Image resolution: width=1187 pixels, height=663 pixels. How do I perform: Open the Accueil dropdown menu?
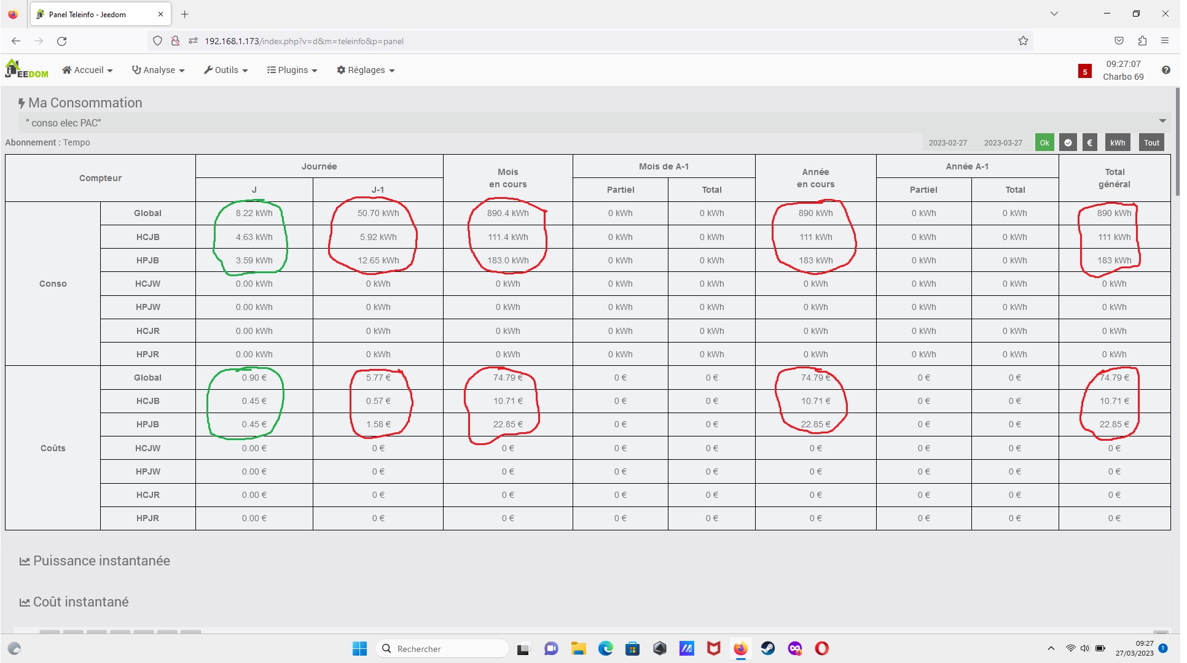(x=88, y=71)
